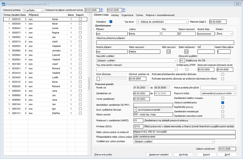Click the Platnost údajů k date field
This screenshot has height=159, width=243.
pyautogui.click(x=218, y=22)
